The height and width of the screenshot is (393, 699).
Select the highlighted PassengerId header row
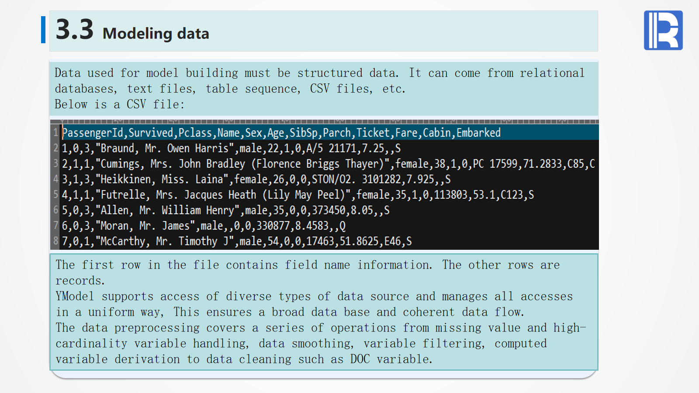(x=281, y=133)
